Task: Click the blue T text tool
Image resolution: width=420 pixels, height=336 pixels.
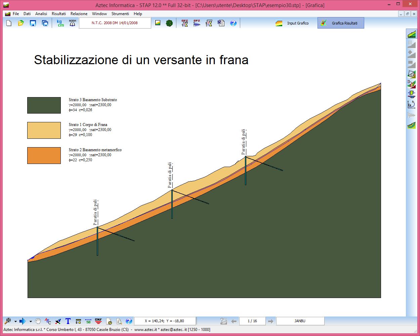Action: pos(68,321)
